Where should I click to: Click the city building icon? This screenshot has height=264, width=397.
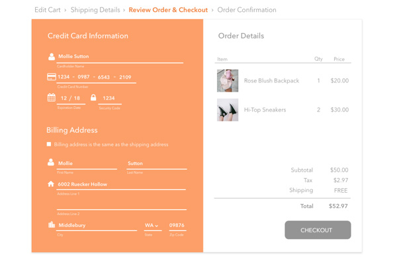[x=52, y=225]
